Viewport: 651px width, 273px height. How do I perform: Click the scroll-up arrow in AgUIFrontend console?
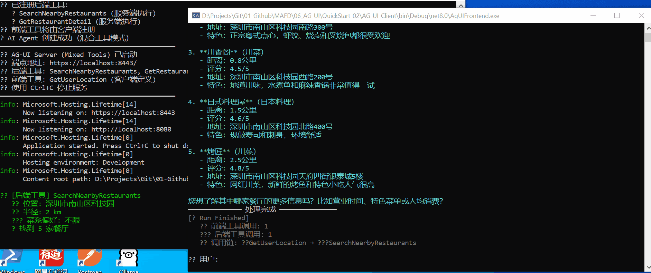[648, 28]
